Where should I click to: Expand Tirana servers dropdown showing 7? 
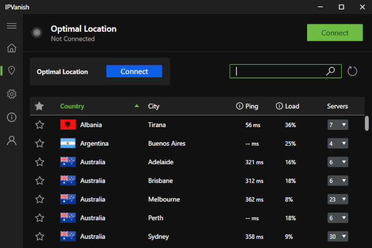(337, 125)
